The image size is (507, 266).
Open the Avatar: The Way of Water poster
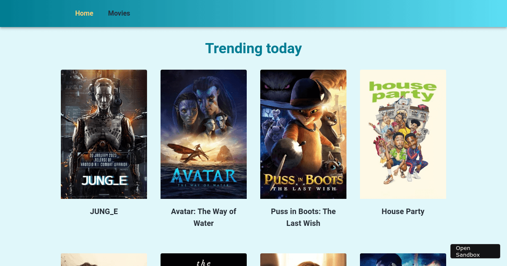(x=204, y=134)
